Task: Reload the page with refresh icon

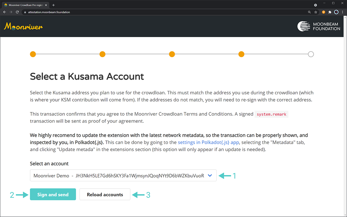Action: tap(17, 12)
